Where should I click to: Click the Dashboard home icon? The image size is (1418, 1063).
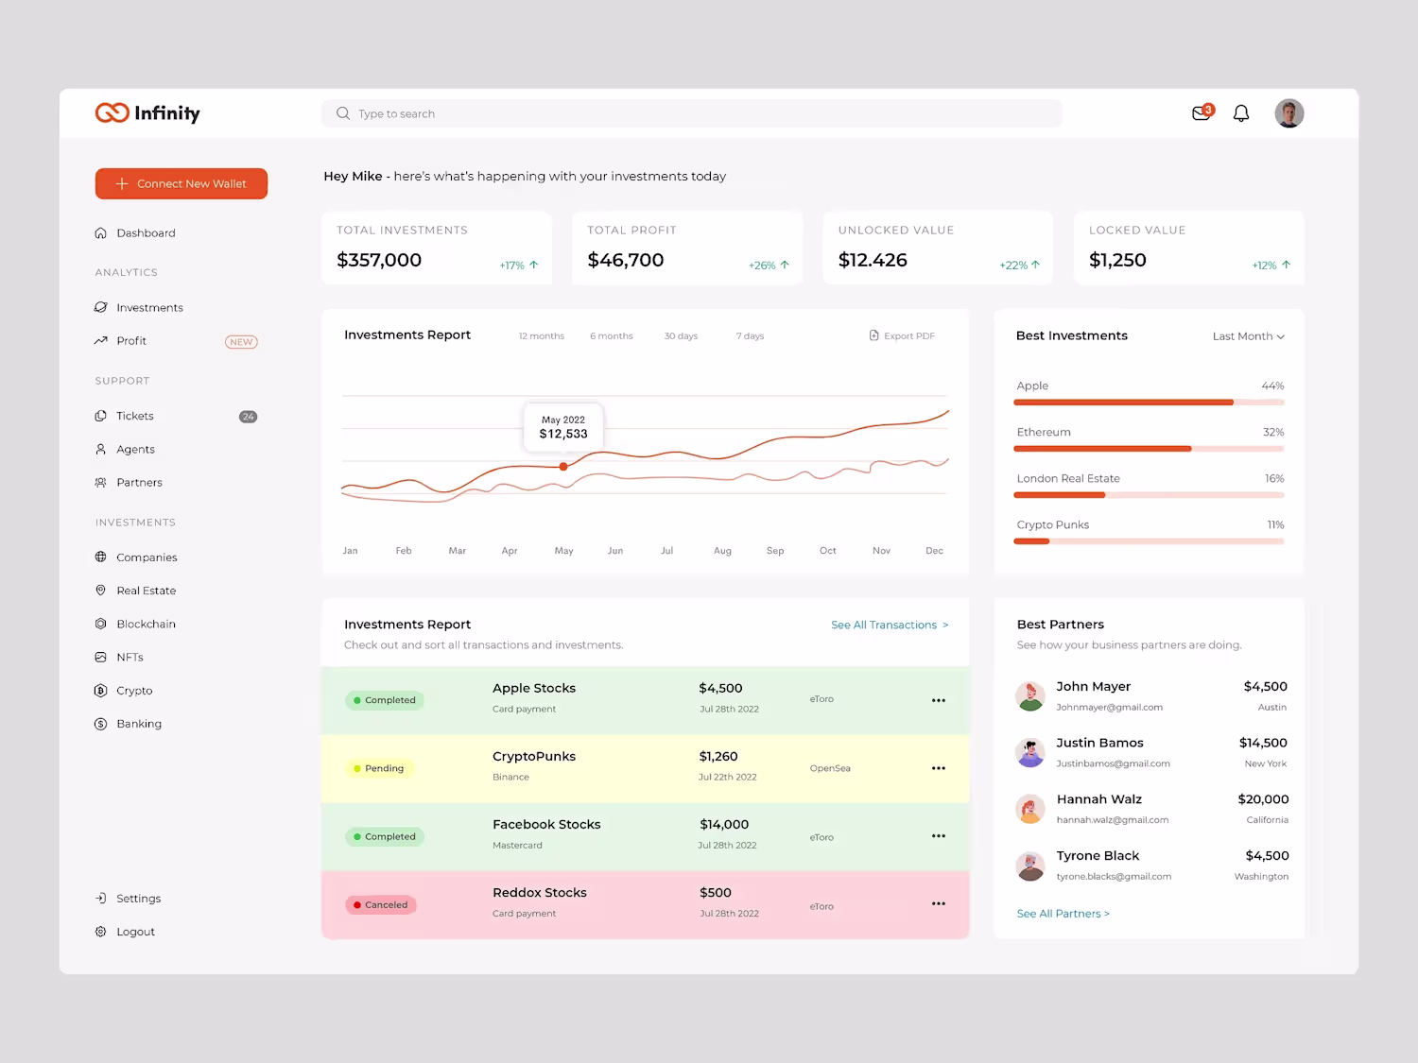[x=101, y=233]
